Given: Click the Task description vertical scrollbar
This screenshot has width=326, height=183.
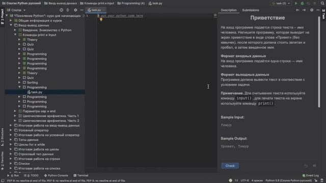Looking at the screenshot, I should coord(319,62).
